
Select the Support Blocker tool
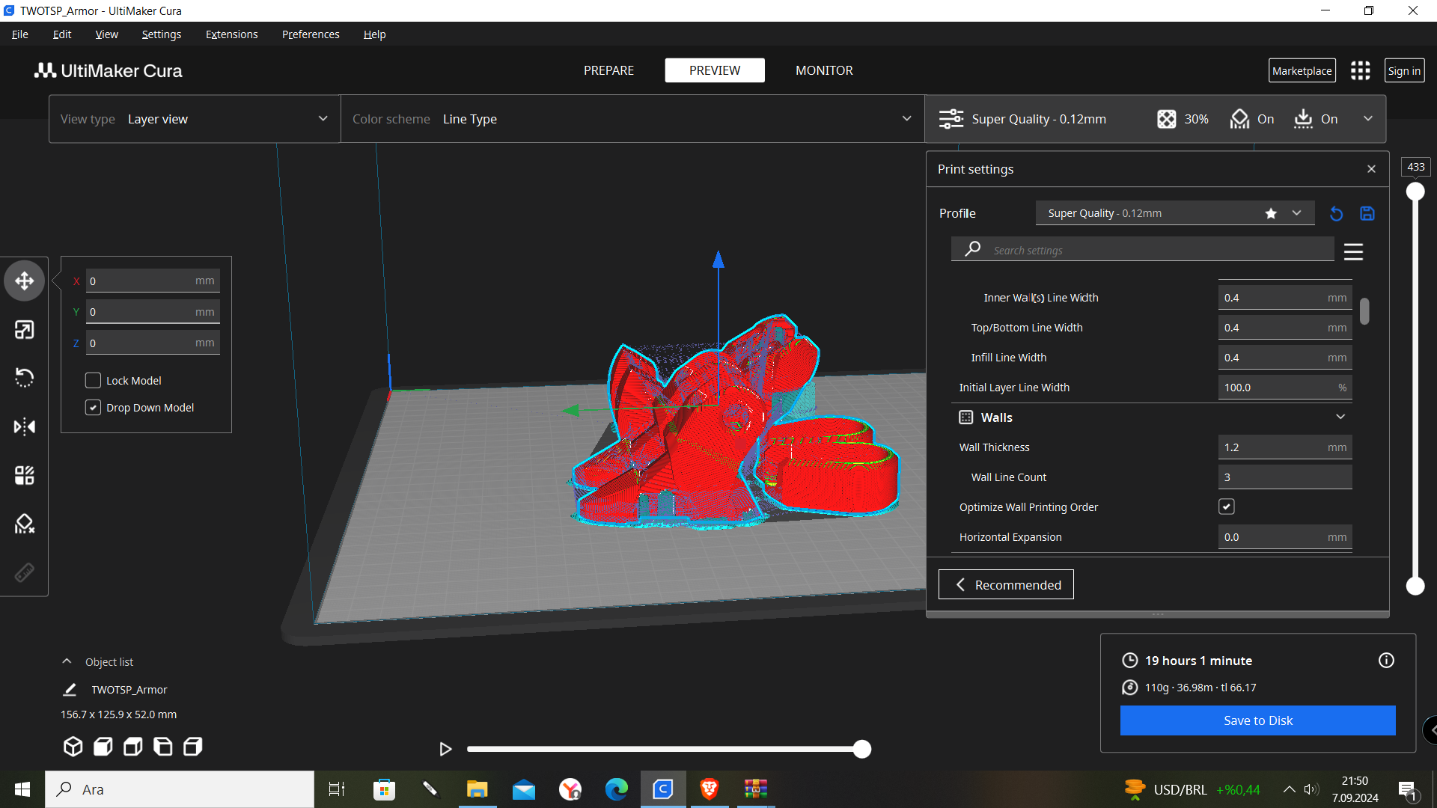(24, 524)
